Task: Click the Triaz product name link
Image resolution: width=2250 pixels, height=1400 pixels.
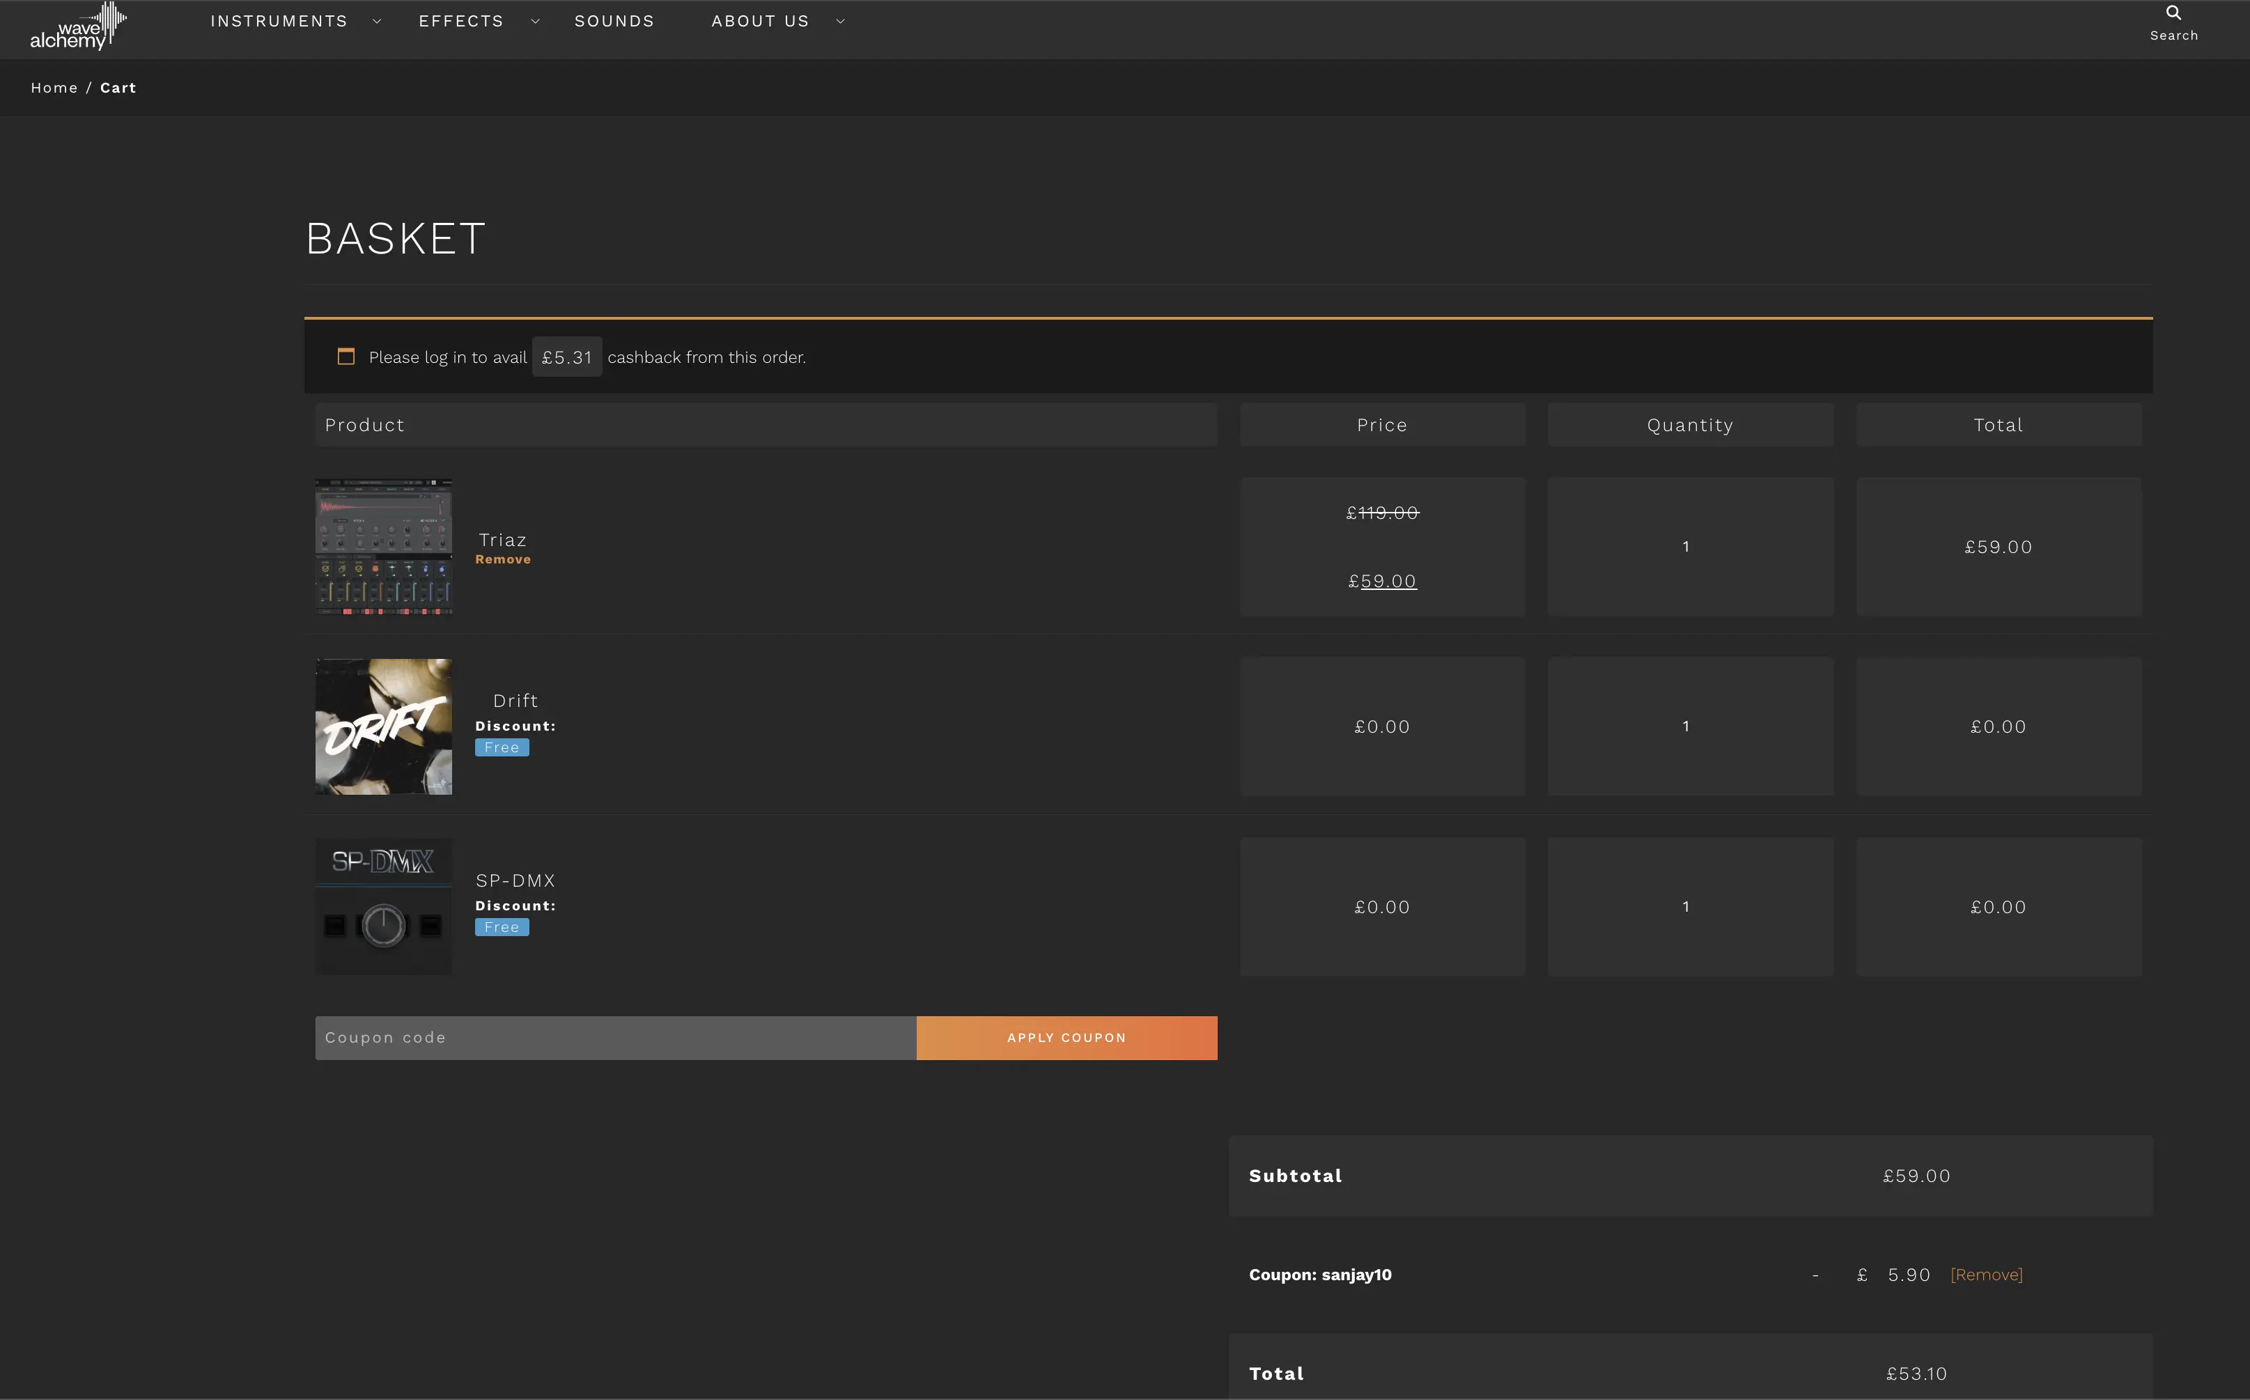Action: click(503, 540)
